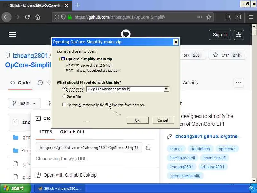The width and height of the screenshot is (257, 193).
Task: Close the GitHub browser tab
Action: pos(66,5)
